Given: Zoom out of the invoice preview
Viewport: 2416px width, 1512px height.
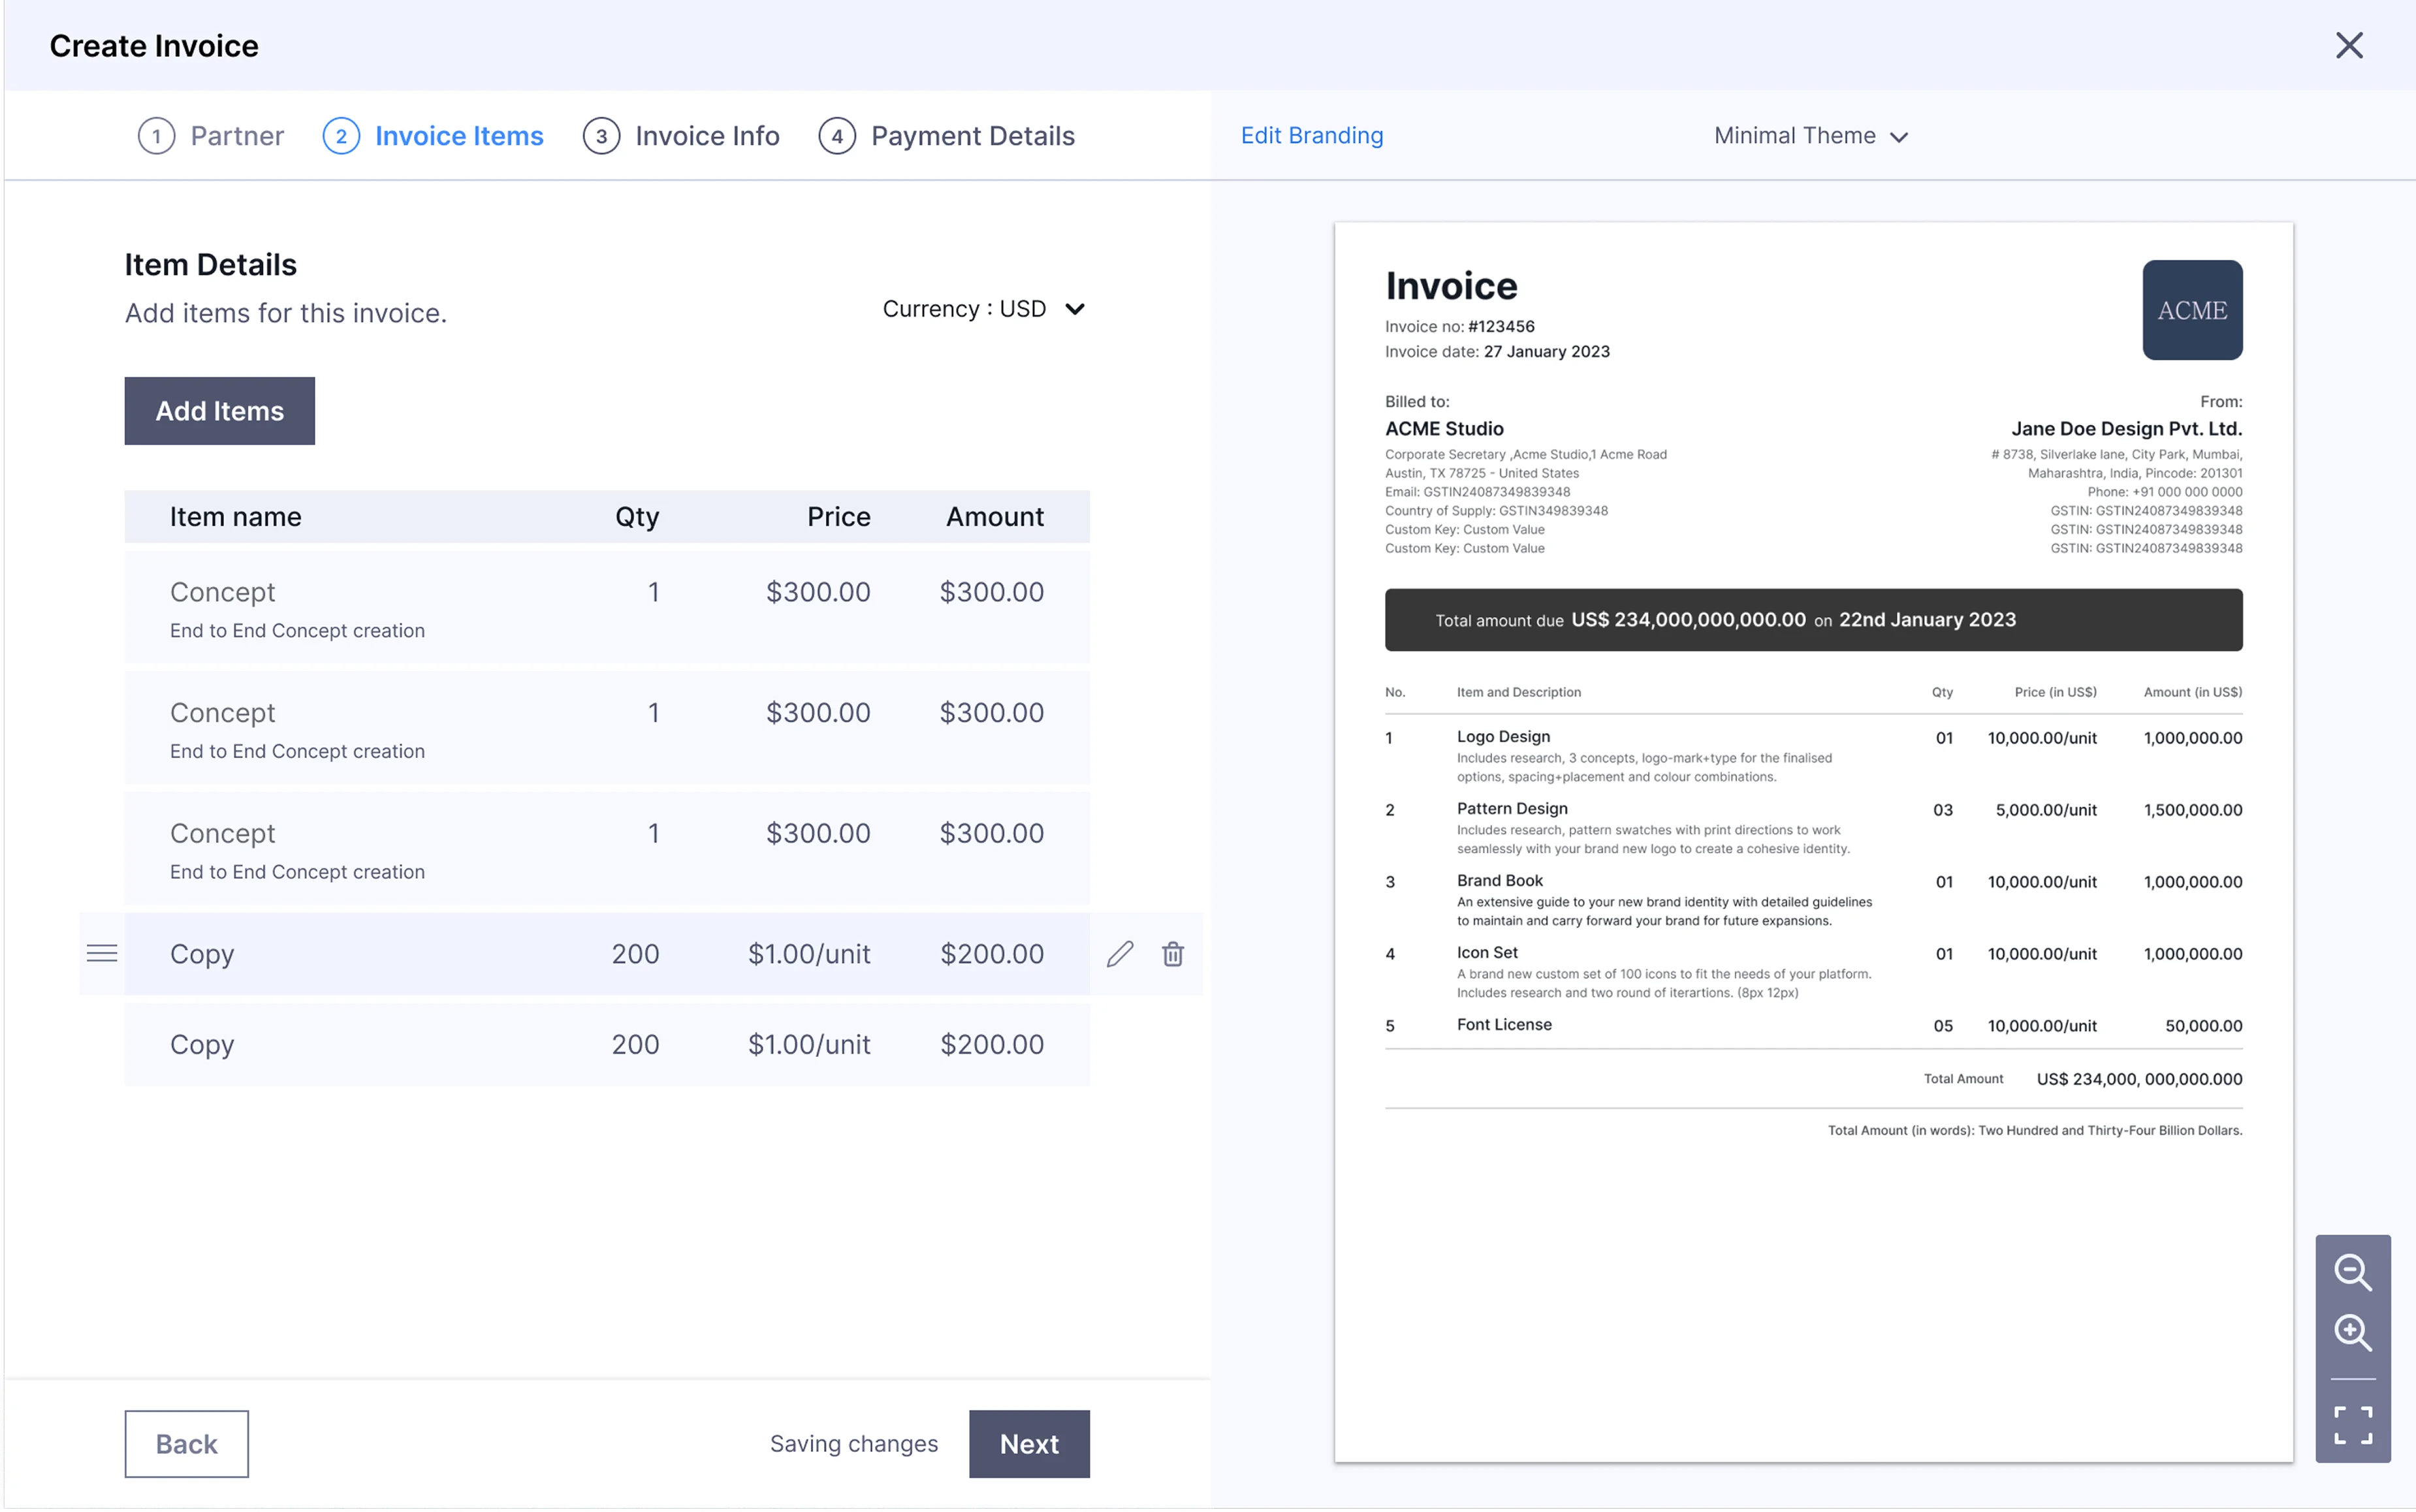Looking at the screenshot, I should tap(2355, 1272).
